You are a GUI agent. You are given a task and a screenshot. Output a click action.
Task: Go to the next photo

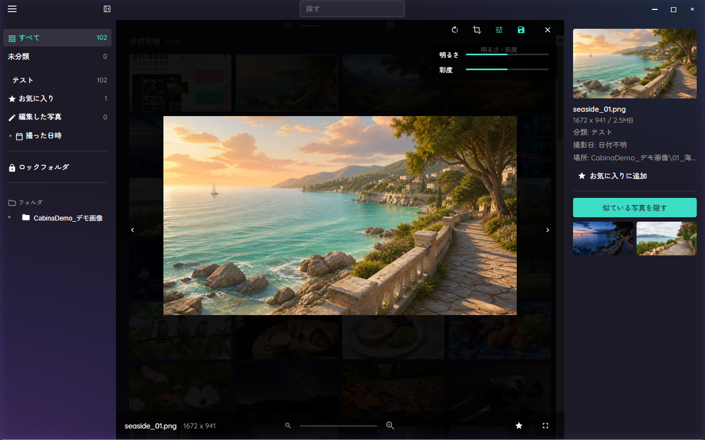548,230
